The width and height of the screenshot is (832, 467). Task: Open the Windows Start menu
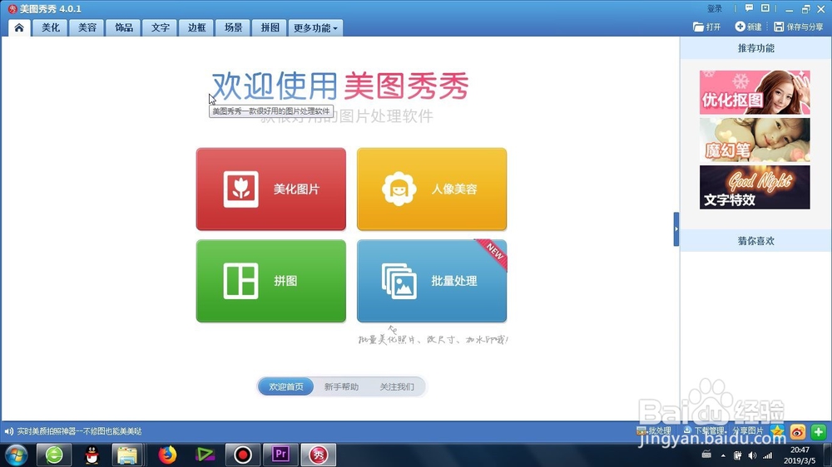[x=17, y=455]
